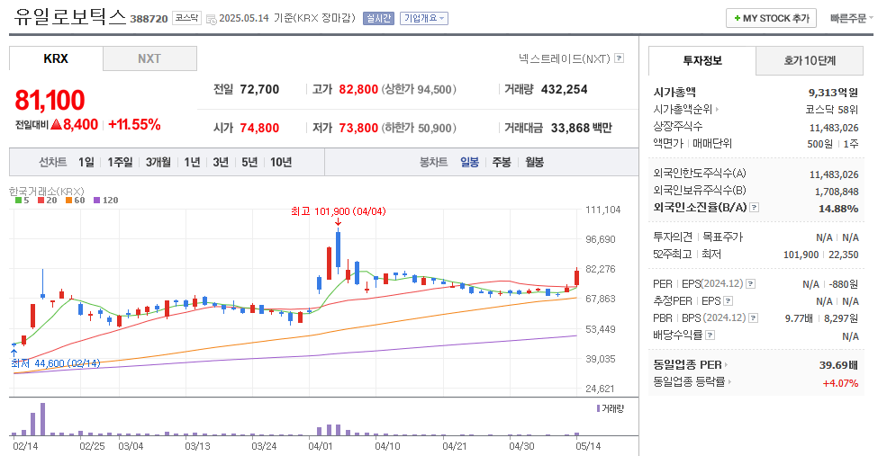Click the current price 81,100
This screenshot has width=878, height=456.
click(50, 101)
